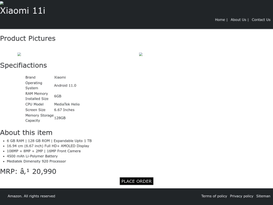This screenshot has width=273, height=205.
Task: Select the Brand label cell
Action: pyautogui.click(x=30, y=77)
